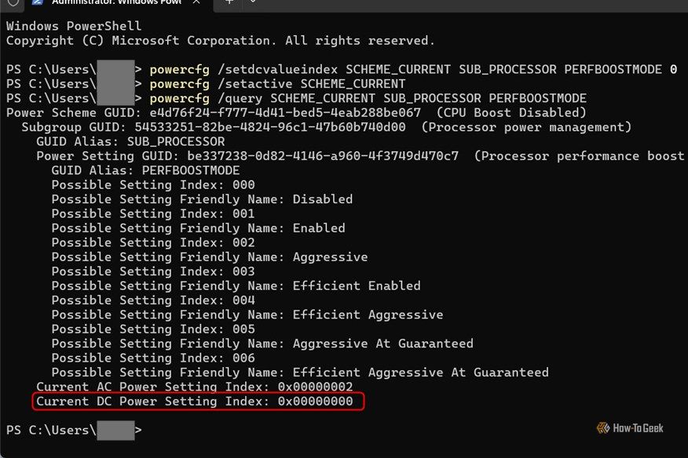Click Friendly Name 'Disabled' line
The width and height of the screenshot is (688, 458).
(202, 199)
